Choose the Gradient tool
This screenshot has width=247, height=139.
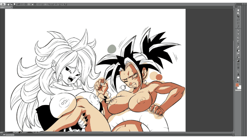tap(238, 61)
